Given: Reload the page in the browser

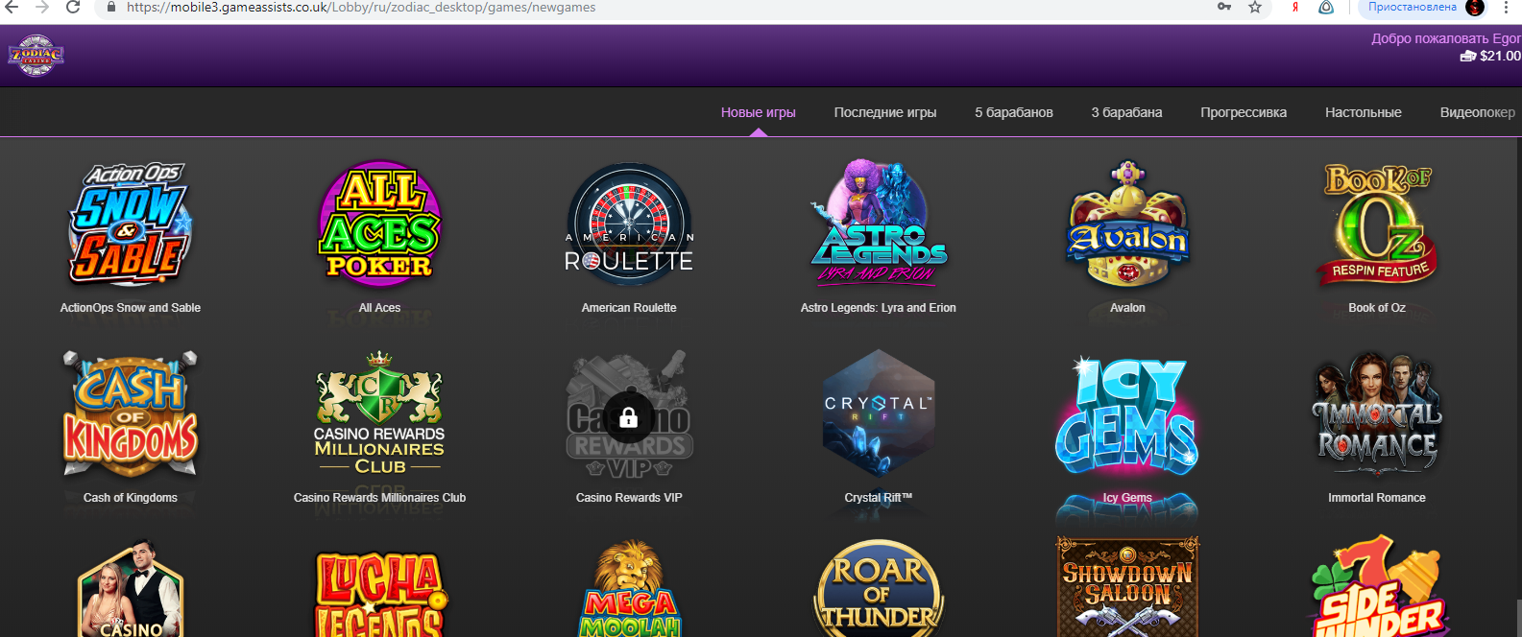Looking at the screenshot, I should click(73, 8).
